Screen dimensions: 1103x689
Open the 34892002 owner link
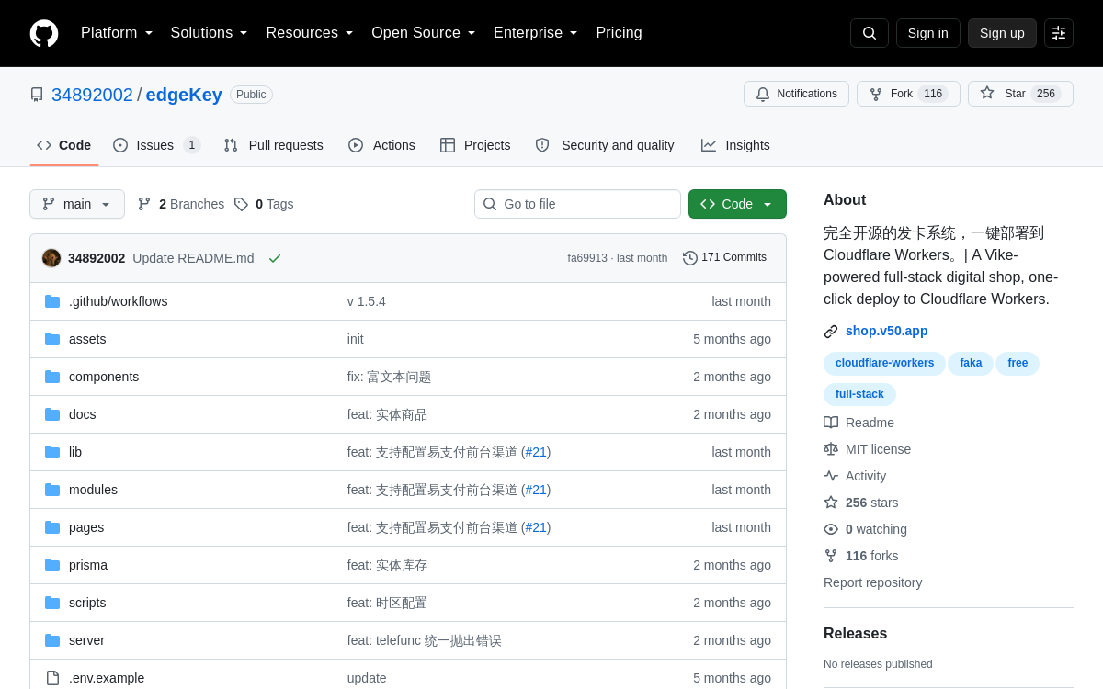pyautogui.click(x=92, y=95)
